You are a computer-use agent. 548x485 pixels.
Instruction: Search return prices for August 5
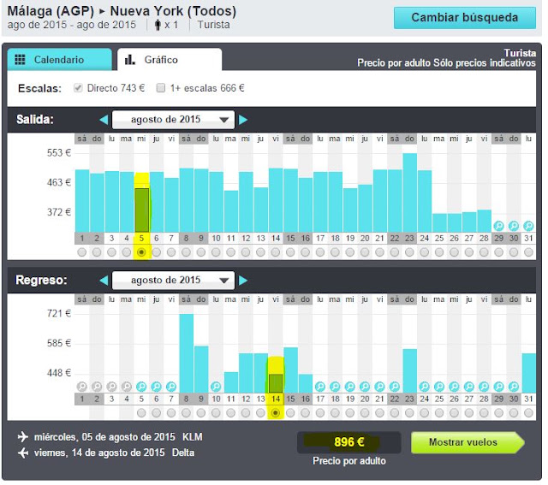click(141, 387)
